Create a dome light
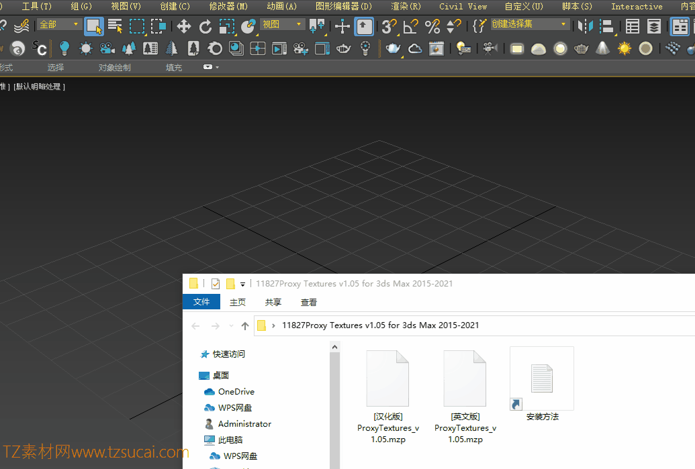Viewport: 695px width, 469px height. tap(538, 48)
